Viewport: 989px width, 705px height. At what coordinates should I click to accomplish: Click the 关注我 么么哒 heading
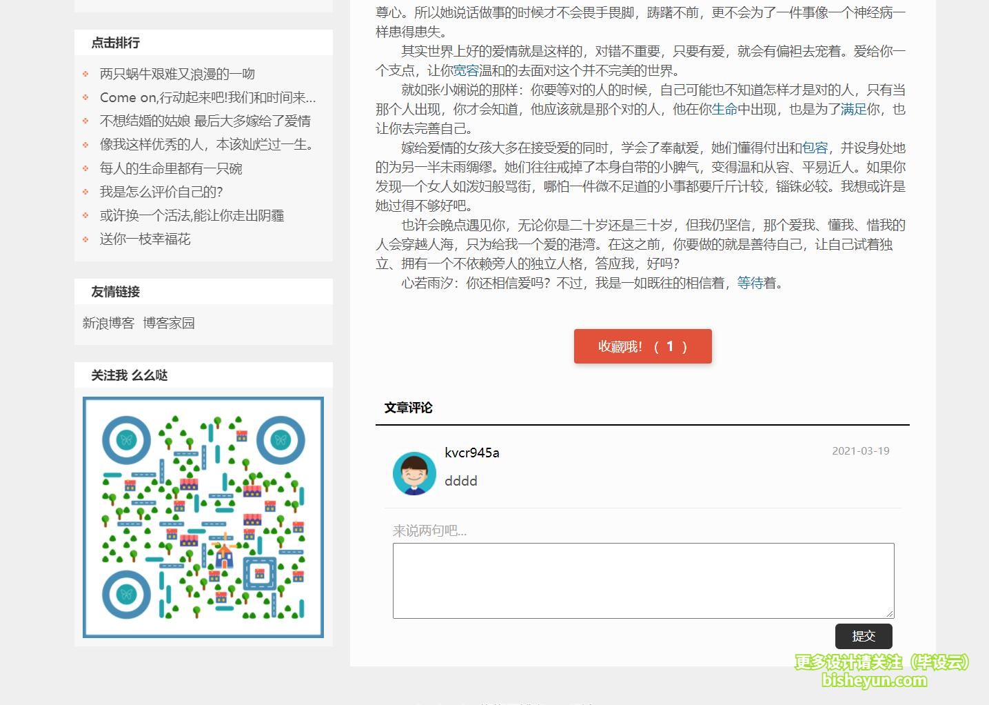[x=130, y=375]
